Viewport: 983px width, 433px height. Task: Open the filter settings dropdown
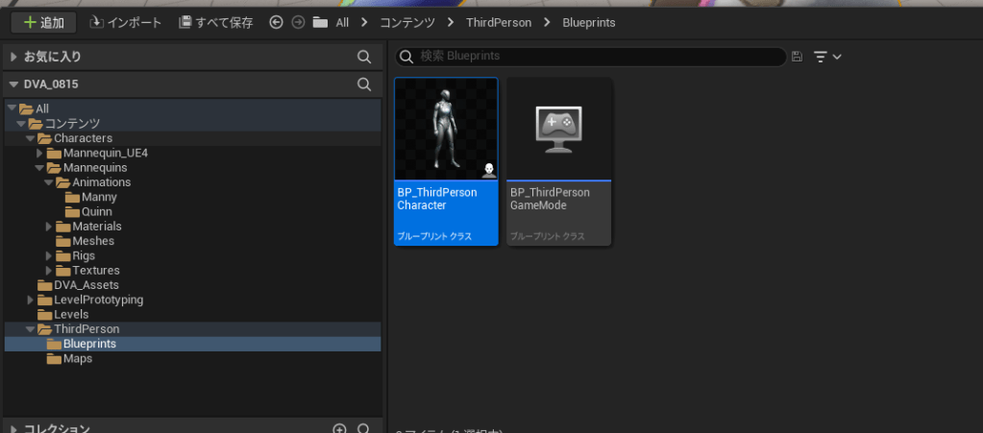[826, 57]
